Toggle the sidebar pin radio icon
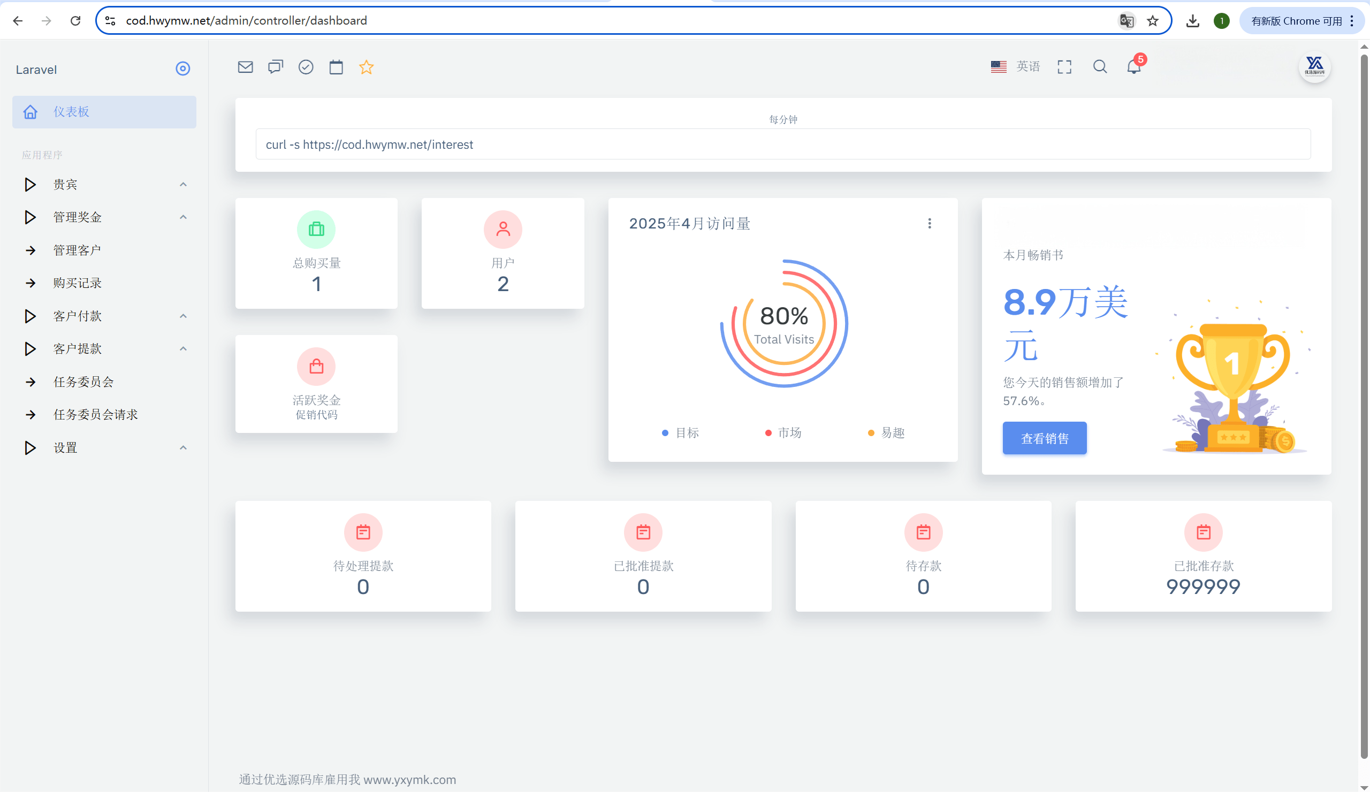Screen dimensions: 1370x792 (182, 68)
